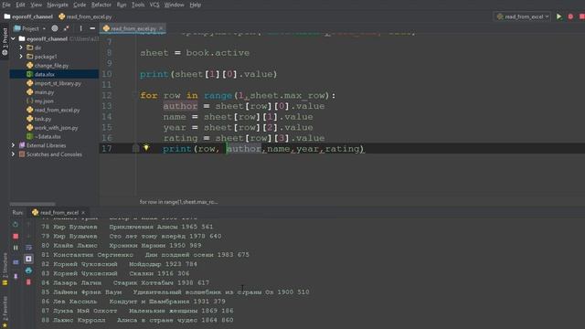The height and width of the screenshot is (329, 585).
Task: Select task.py in project tree
Action: pyautogui.click(x=42, y=119)
